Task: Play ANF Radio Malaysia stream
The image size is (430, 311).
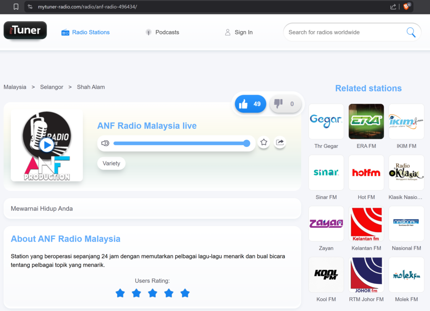Action: (47, 145)
